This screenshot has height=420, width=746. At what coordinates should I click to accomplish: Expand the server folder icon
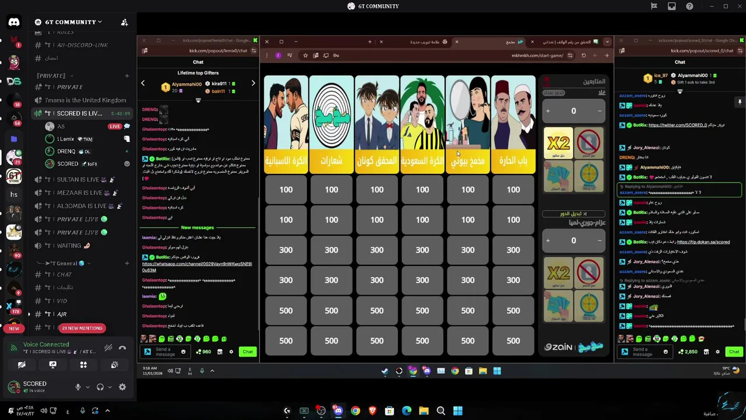point(14,139)
